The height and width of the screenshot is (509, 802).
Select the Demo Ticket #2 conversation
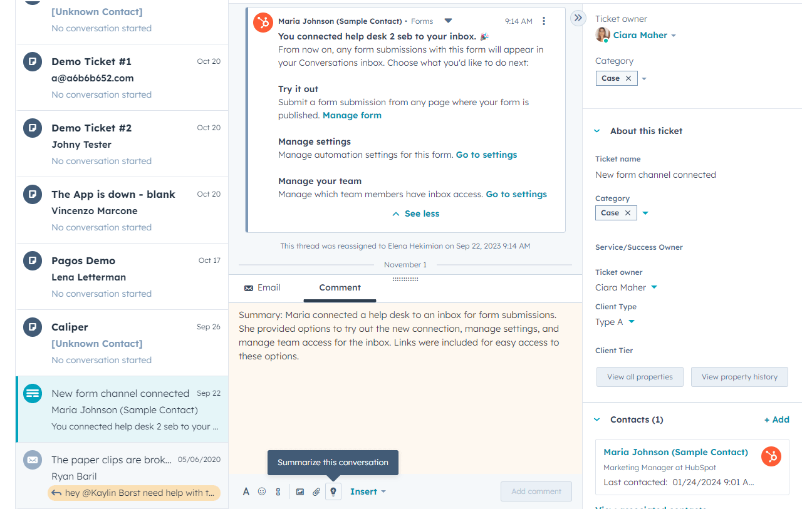pyautogui.click(x=121, y=144)
